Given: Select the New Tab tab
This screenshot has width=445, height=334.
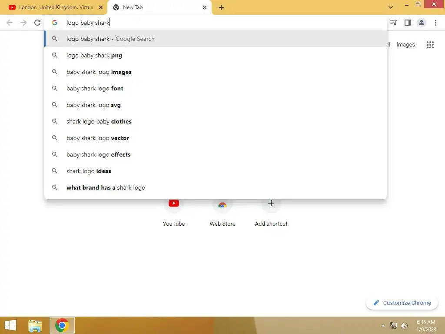Looking at the screenshot, I should coord(159,7).
